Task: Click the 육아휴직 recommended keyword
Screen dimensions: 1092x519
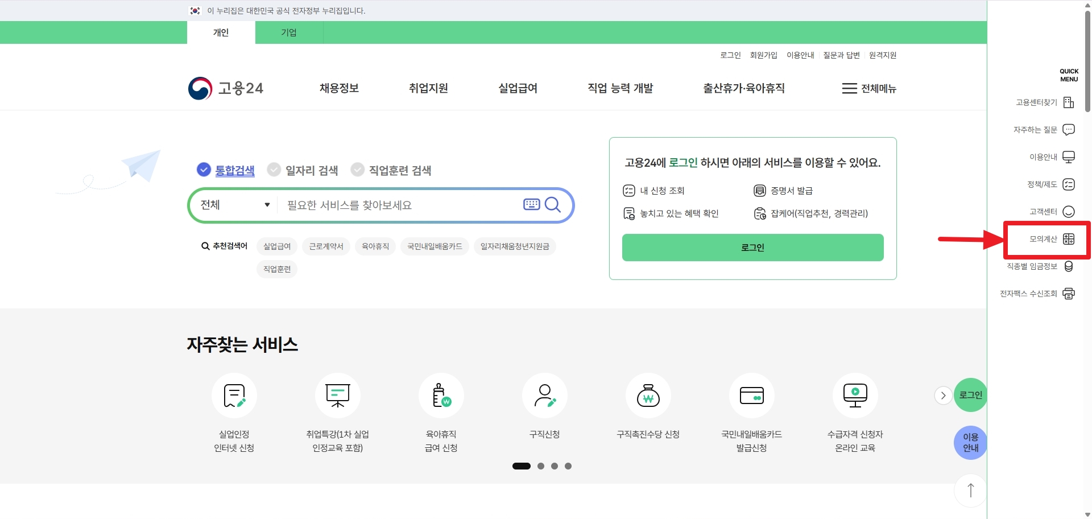Action: [375, 246]
